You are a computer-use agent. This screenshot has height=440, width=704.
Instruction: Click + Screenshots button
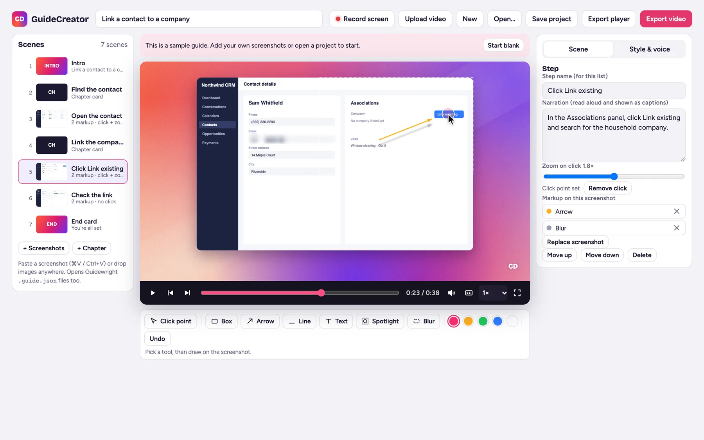[x=44, y=248]
